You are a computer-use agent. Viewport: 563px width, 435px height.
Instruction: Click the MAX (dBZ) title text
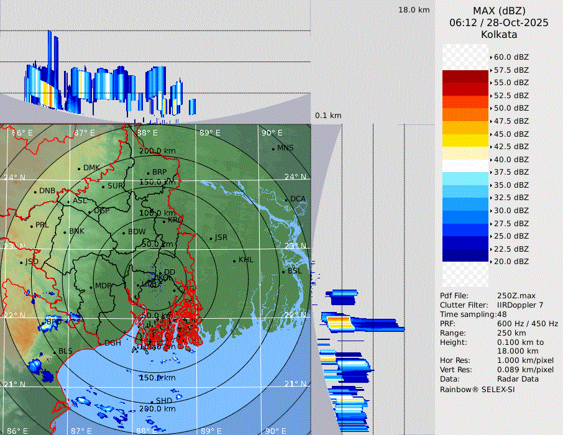coord(499,11)
